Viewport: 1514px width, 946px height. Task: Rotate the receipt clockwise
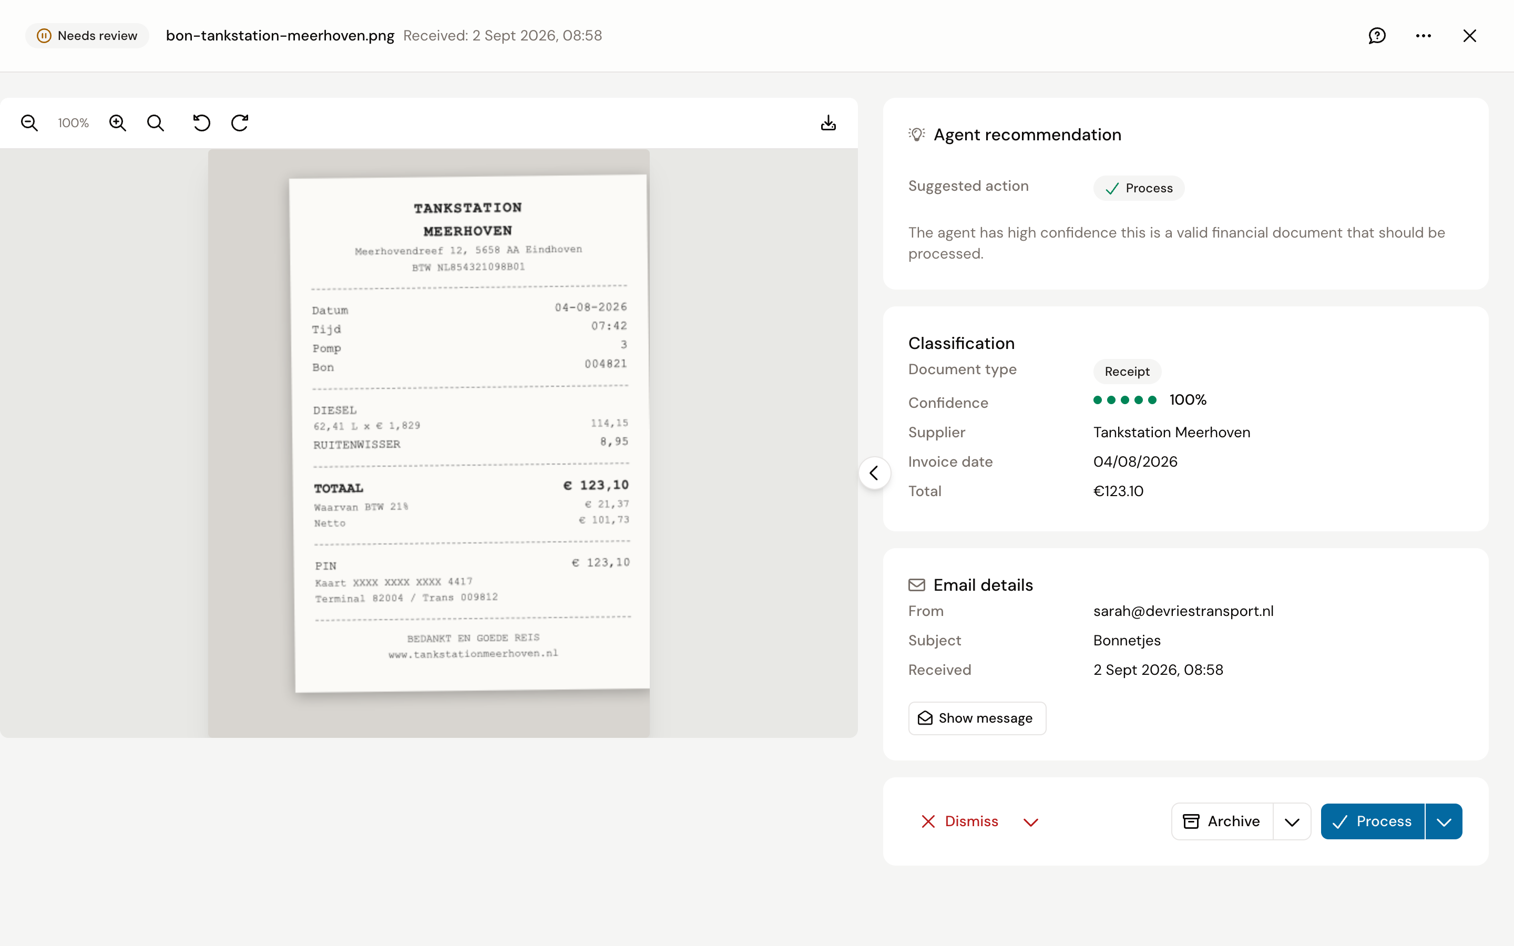click(240, 122)
